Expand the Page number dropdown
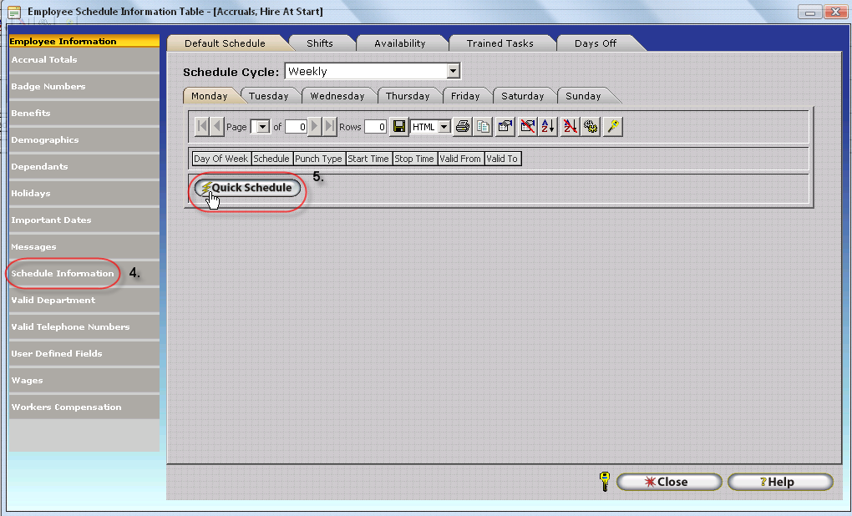This screenshot has width=852, height=516. [x=263, y=128]
